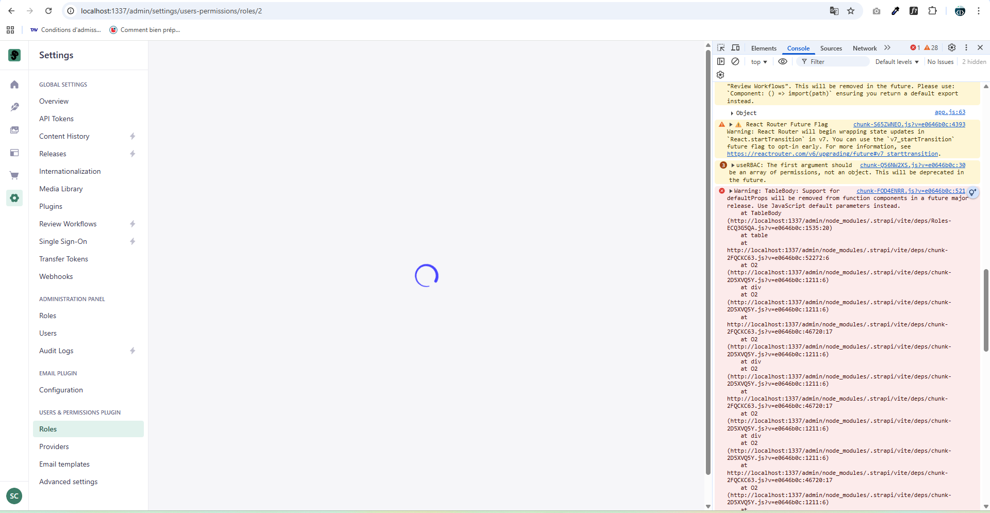
Task: Click the DevTools inspect element picker icon
Action: (x=721, y=48)
